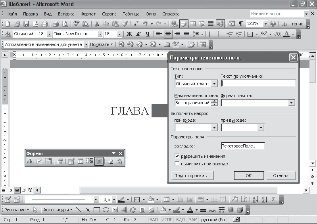Screen dimensions: 317x224
Task: Open the при входе macro dropdown
Action: coord(214,128)
